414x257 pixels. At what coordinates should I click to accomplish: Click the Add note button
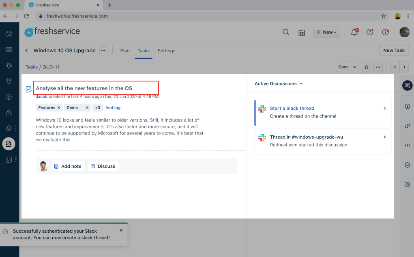68,166
